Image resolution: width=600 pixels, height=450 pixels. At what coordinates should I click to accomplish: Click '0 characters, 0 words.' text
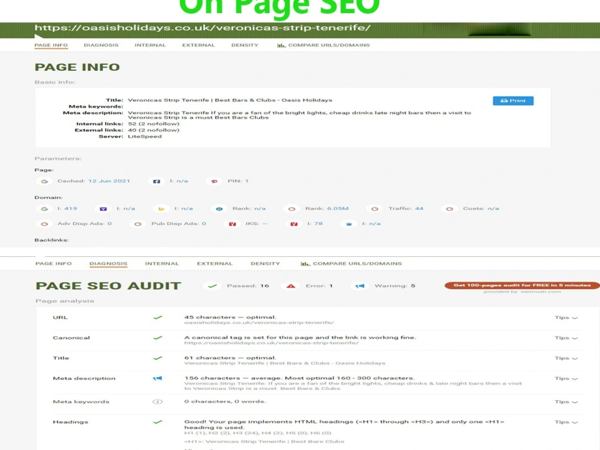coord(225,402)
